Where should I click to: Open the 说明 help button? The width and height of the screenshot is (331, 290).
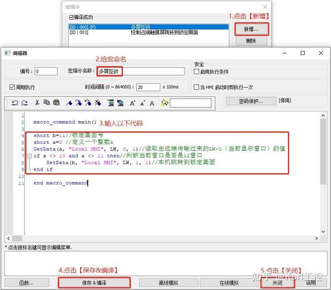(311, 283)
